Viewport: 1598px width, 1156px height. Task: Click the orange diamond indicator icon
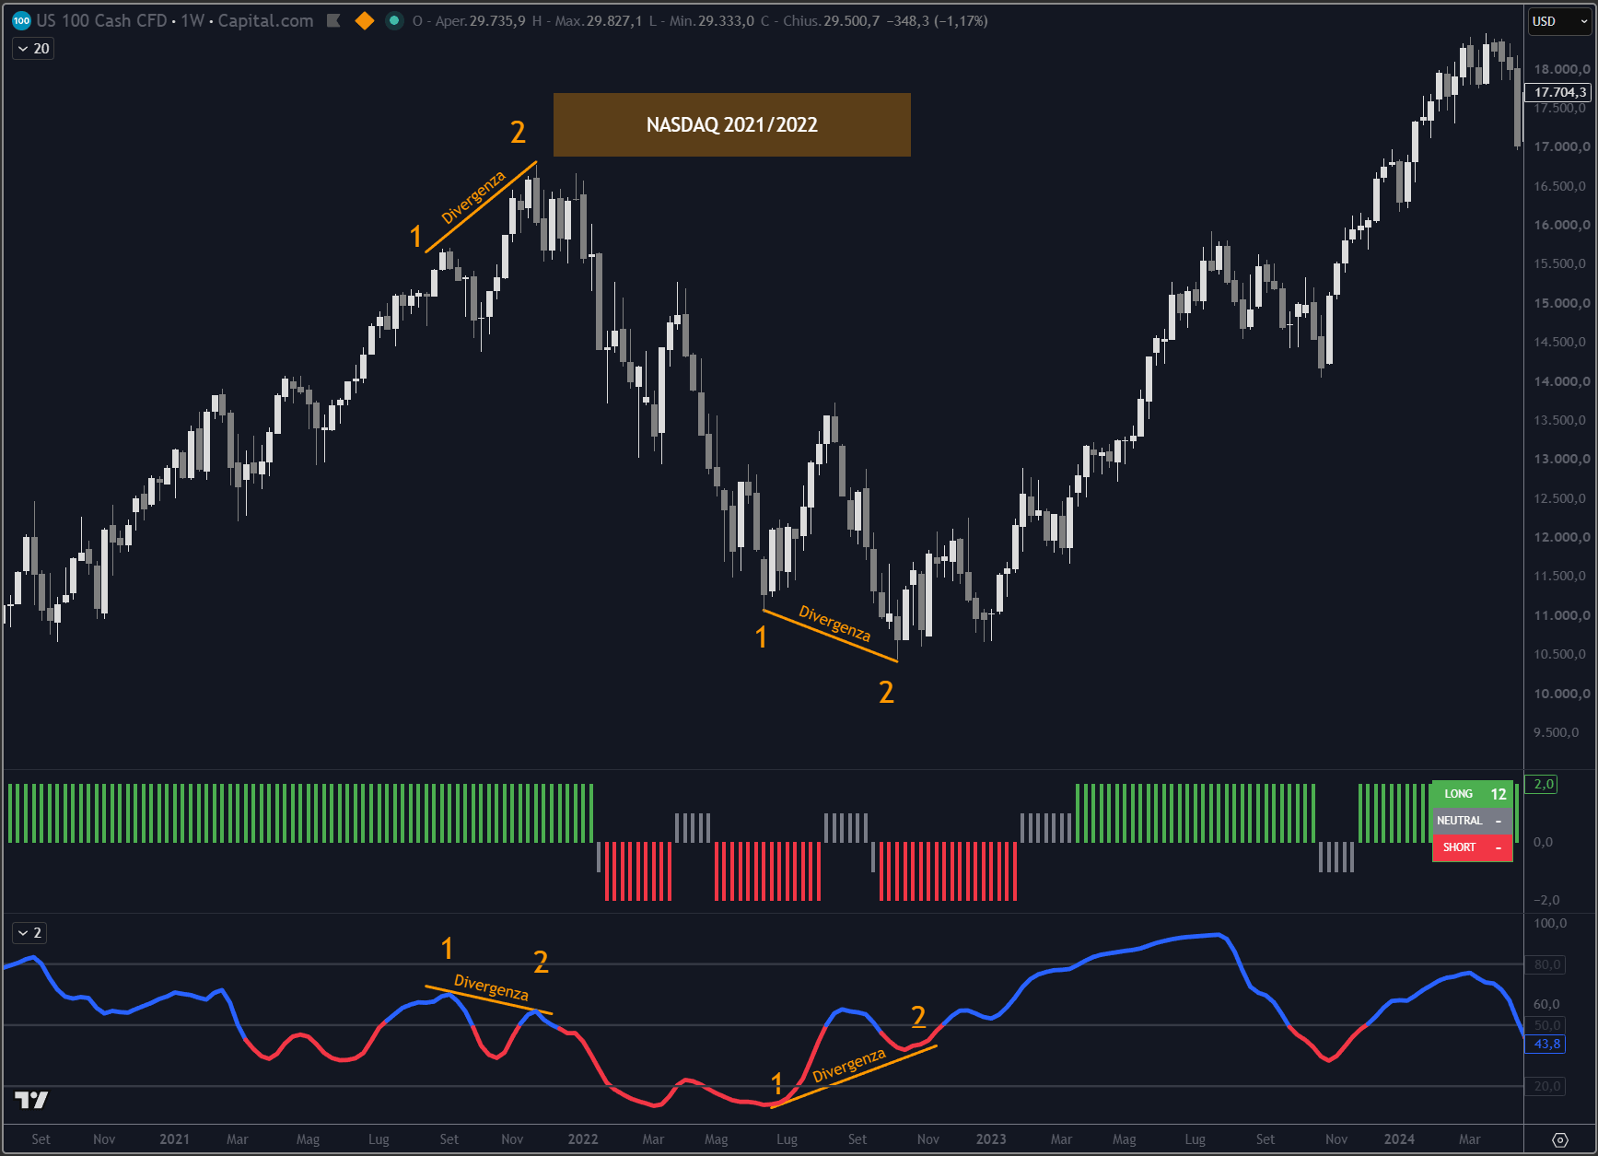[x=365, y=20]
